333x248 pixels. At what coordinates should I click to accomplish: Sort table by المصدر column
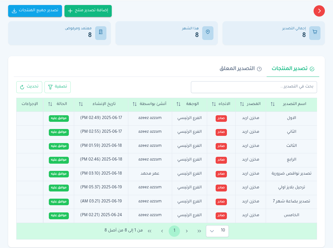pos(242,104)
